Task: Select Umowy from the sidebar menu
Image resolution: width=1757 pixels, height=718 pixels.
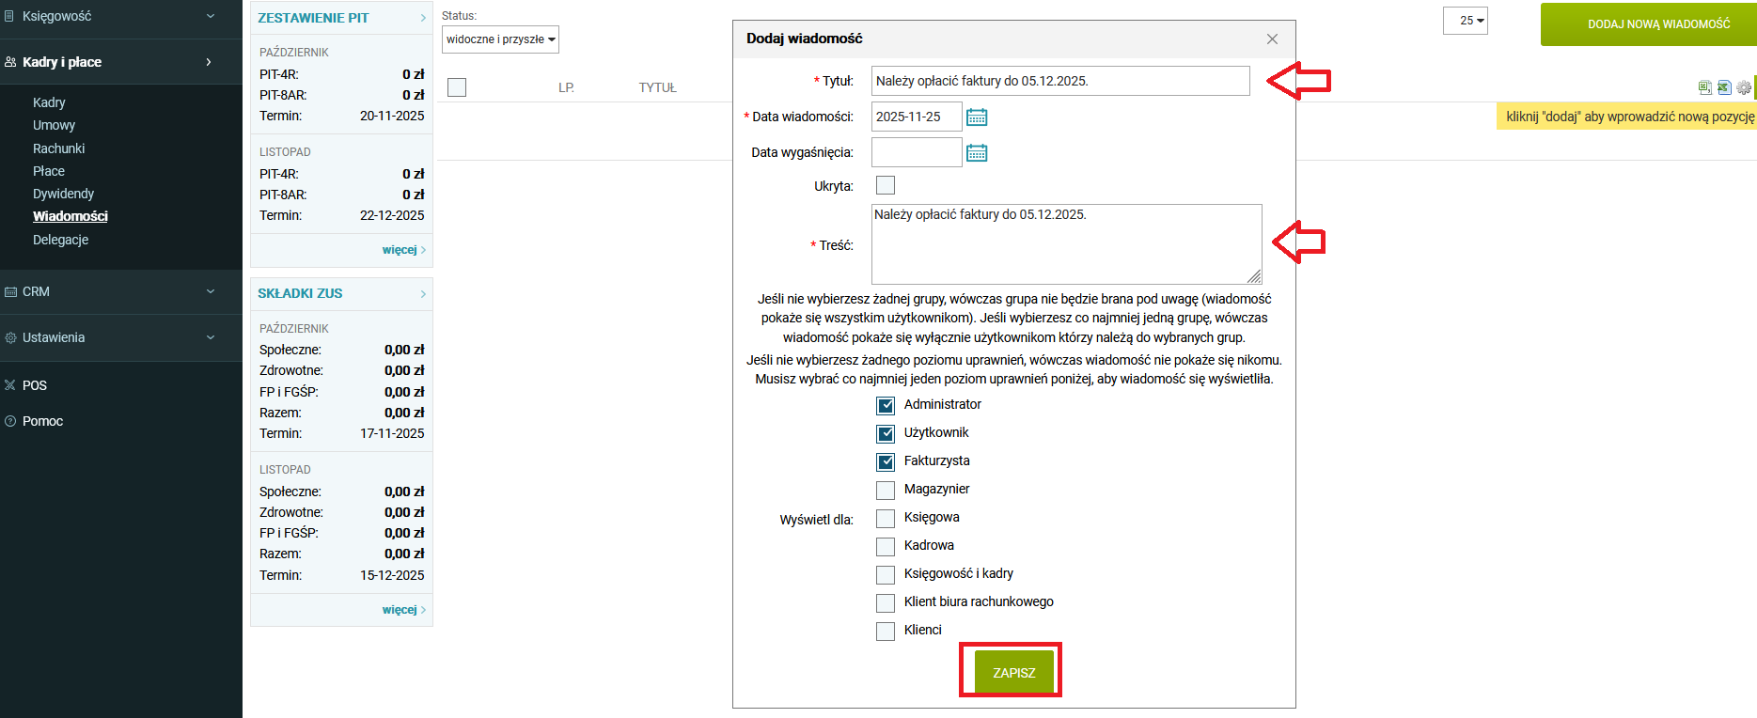Action: (54, 125)
